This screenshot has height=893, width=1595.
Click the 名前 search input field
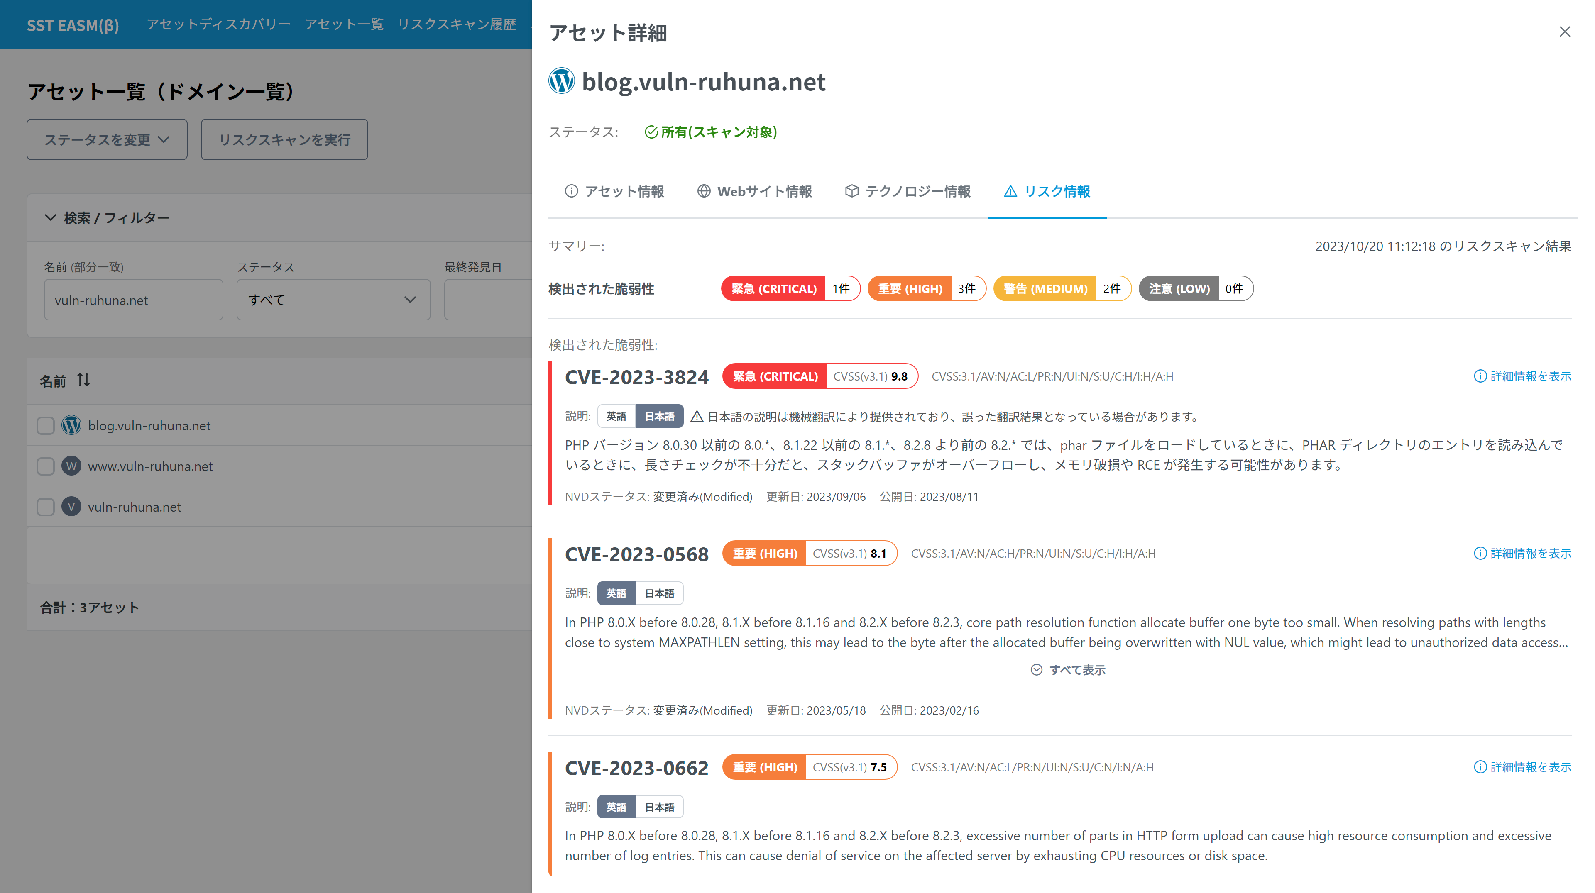(x=133, y=300)
